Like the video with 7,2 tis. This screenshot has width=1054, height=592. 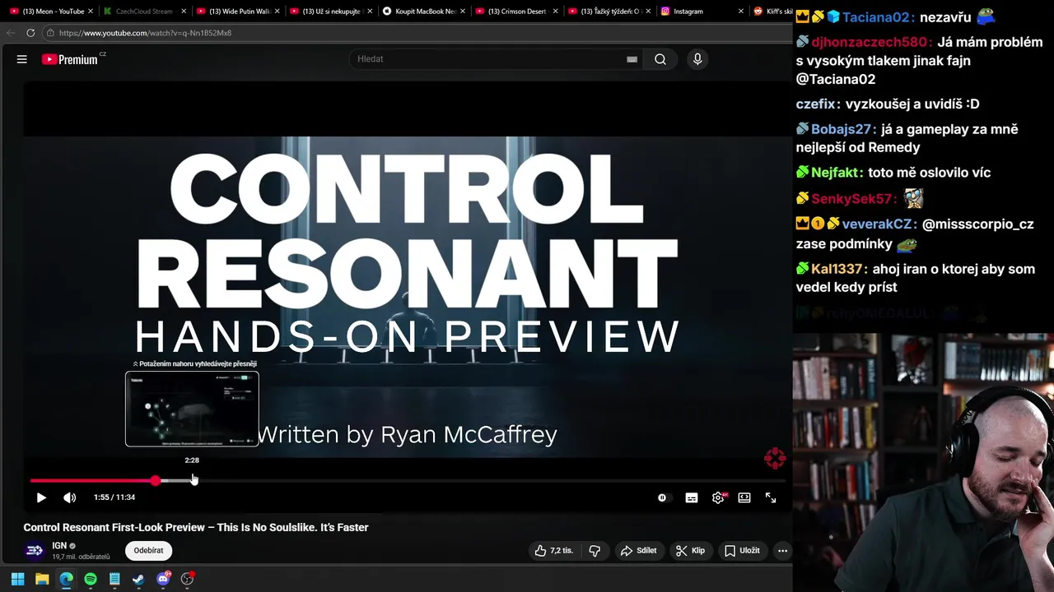click(x=553, y=551)
